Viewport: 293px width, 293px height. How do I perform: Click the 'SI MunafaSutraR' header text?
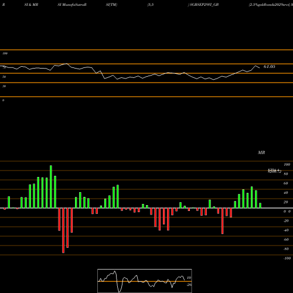tap(72, 5)
